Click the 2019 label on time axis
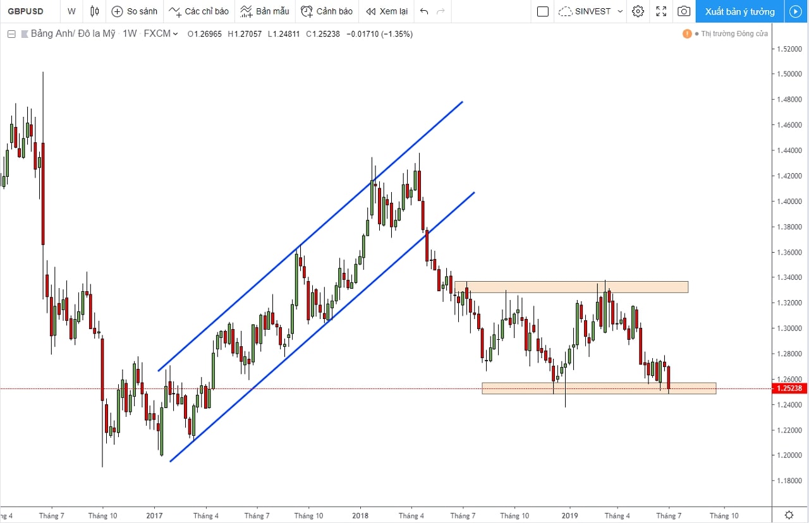809x523 pixels. tap(569, 515)
